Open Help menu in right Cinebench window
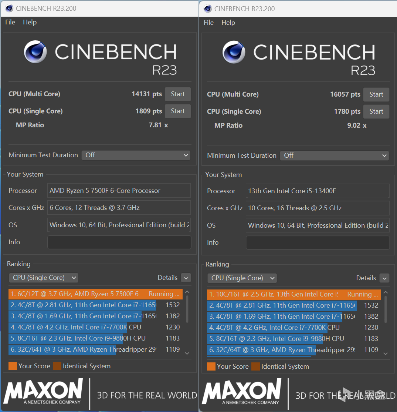Viewport: 397px width, 412px height. tap(228, 23)
